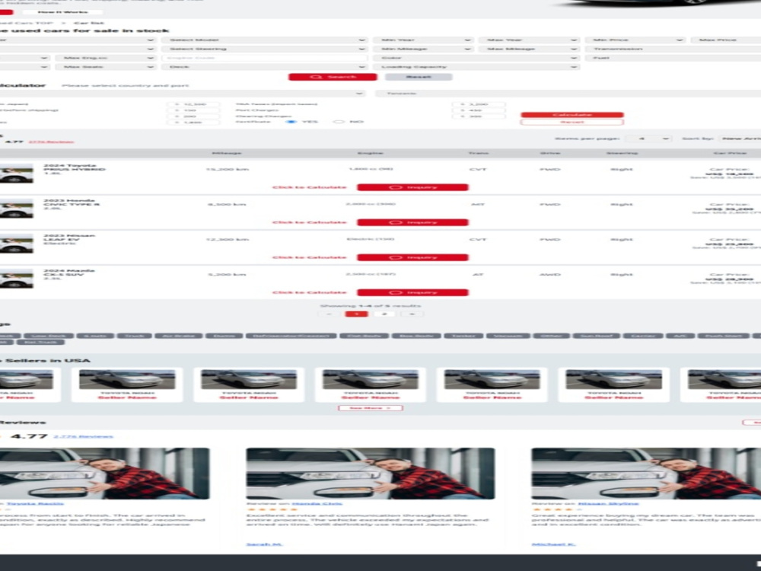Go to page 2 of the results
Image resolution: width=761 pixels, height=571 pixels.
[384, 314]
